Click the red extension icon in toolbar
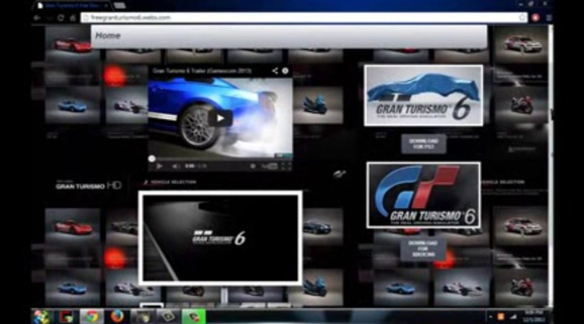Image resolution: width=584 pixels, height=324 pixels. click(x=535, y=18)
